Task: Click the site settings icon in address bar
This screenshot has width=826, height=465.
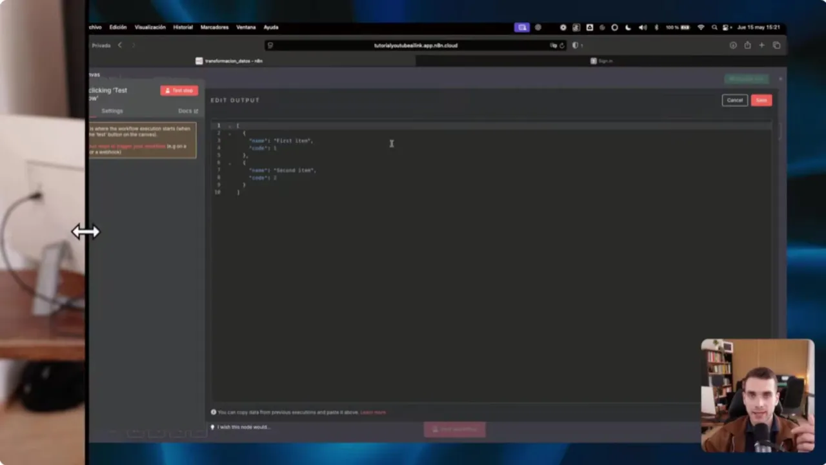Action: [270, 45]
